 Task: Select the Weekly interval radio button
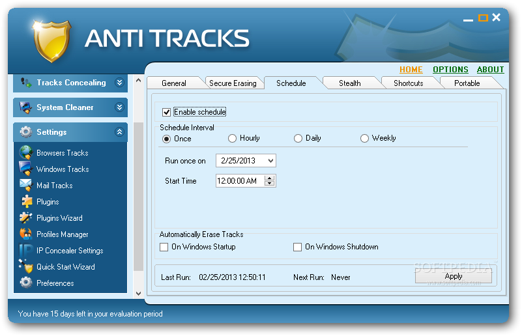pos(364,139)
